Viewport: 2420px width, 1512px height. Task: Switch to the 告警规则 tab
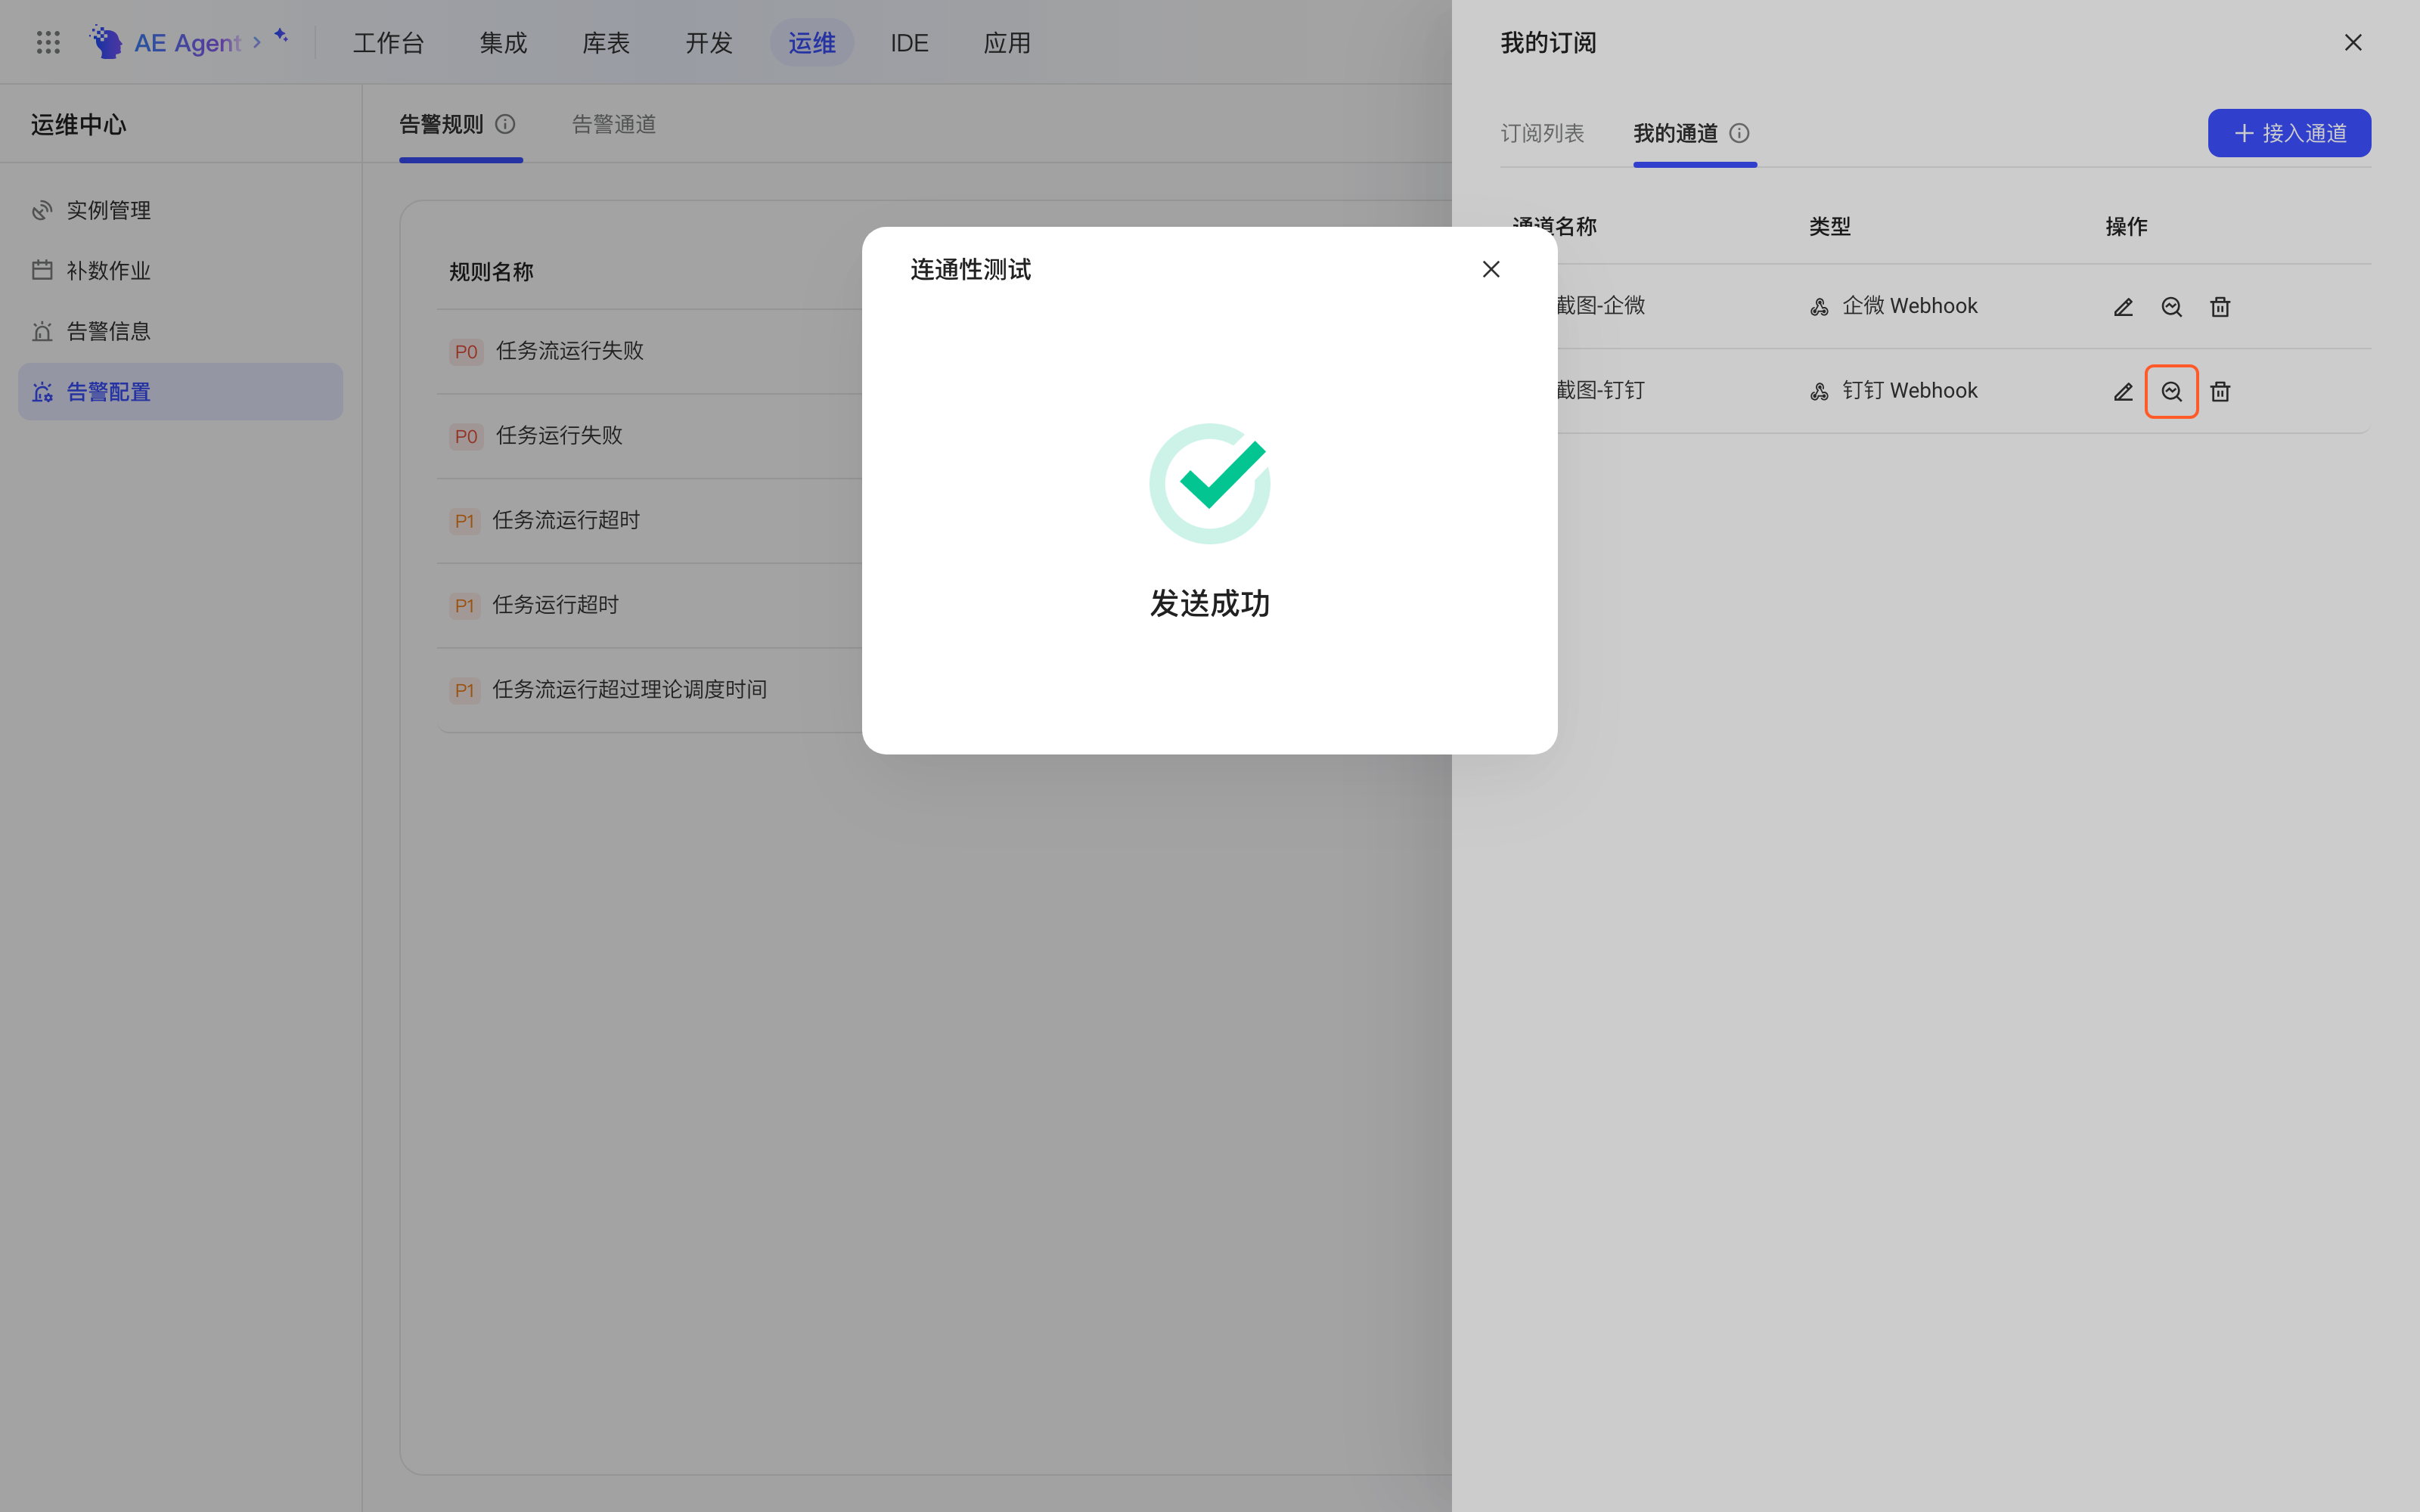[x=441, y=125]
